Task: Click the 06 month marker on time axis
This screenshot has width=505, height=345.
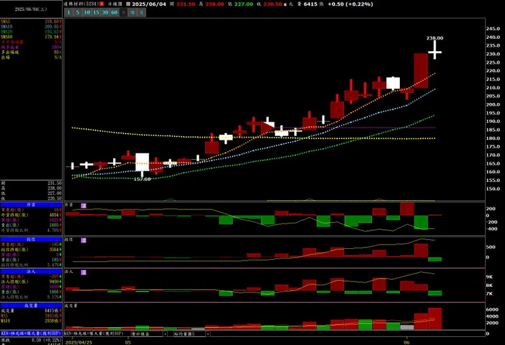Action: click(407, 342)
